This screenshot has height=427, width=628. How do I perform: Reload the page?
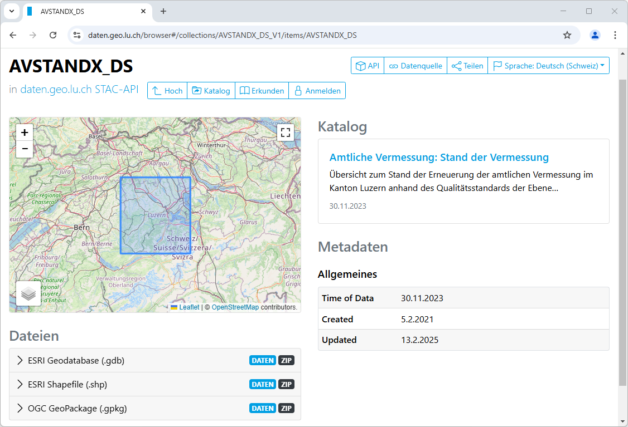(53, 35)
